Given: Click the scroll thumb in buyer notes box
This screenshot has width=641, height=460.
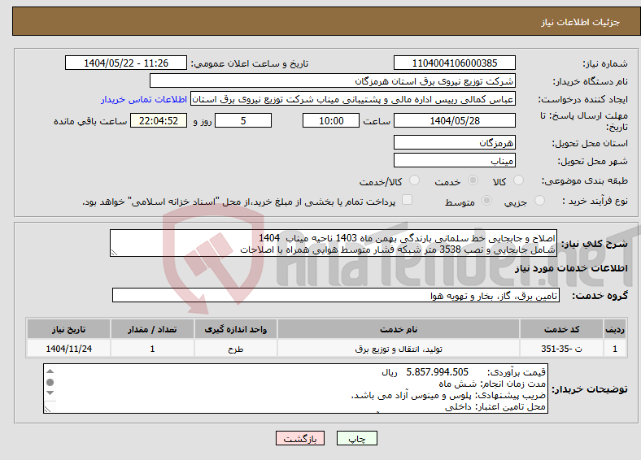Looking at the screenshot, I should pyautogui.click(x=50, y=382).
